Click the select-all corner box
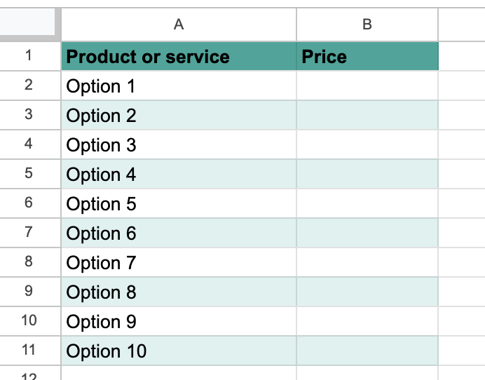 pyautogui.click(x=30, y=24)
